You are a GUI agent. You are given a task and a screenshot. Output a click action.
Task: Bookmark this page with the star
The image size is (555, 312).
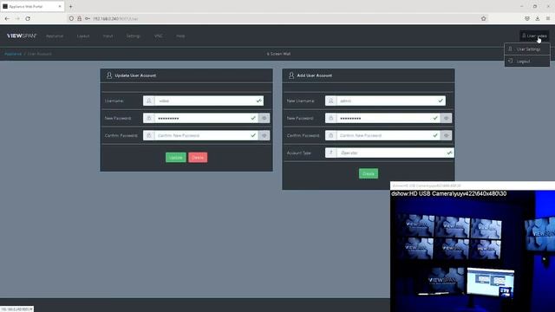[x=484, y=18]
